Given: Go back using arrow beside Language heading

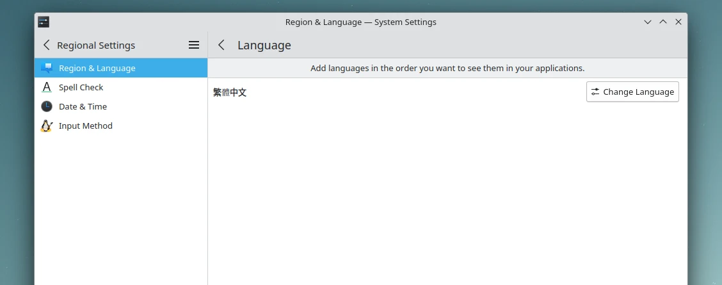Looking at the screenshot, I should point(221,45).
